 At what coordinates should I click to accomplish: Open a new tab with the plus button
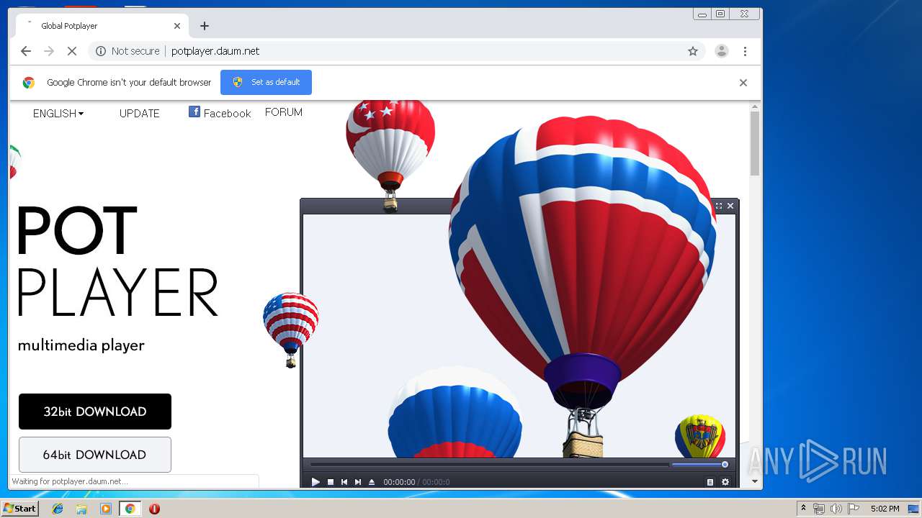click(205, 26)
